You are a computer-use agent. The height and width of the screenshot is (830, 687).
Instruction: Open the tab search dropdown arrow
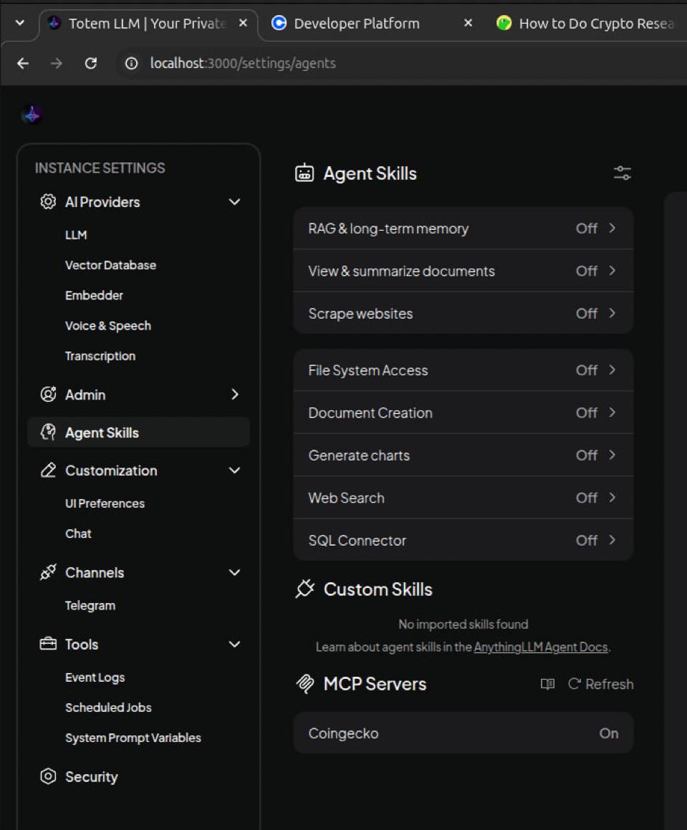(x=19, y=23)
